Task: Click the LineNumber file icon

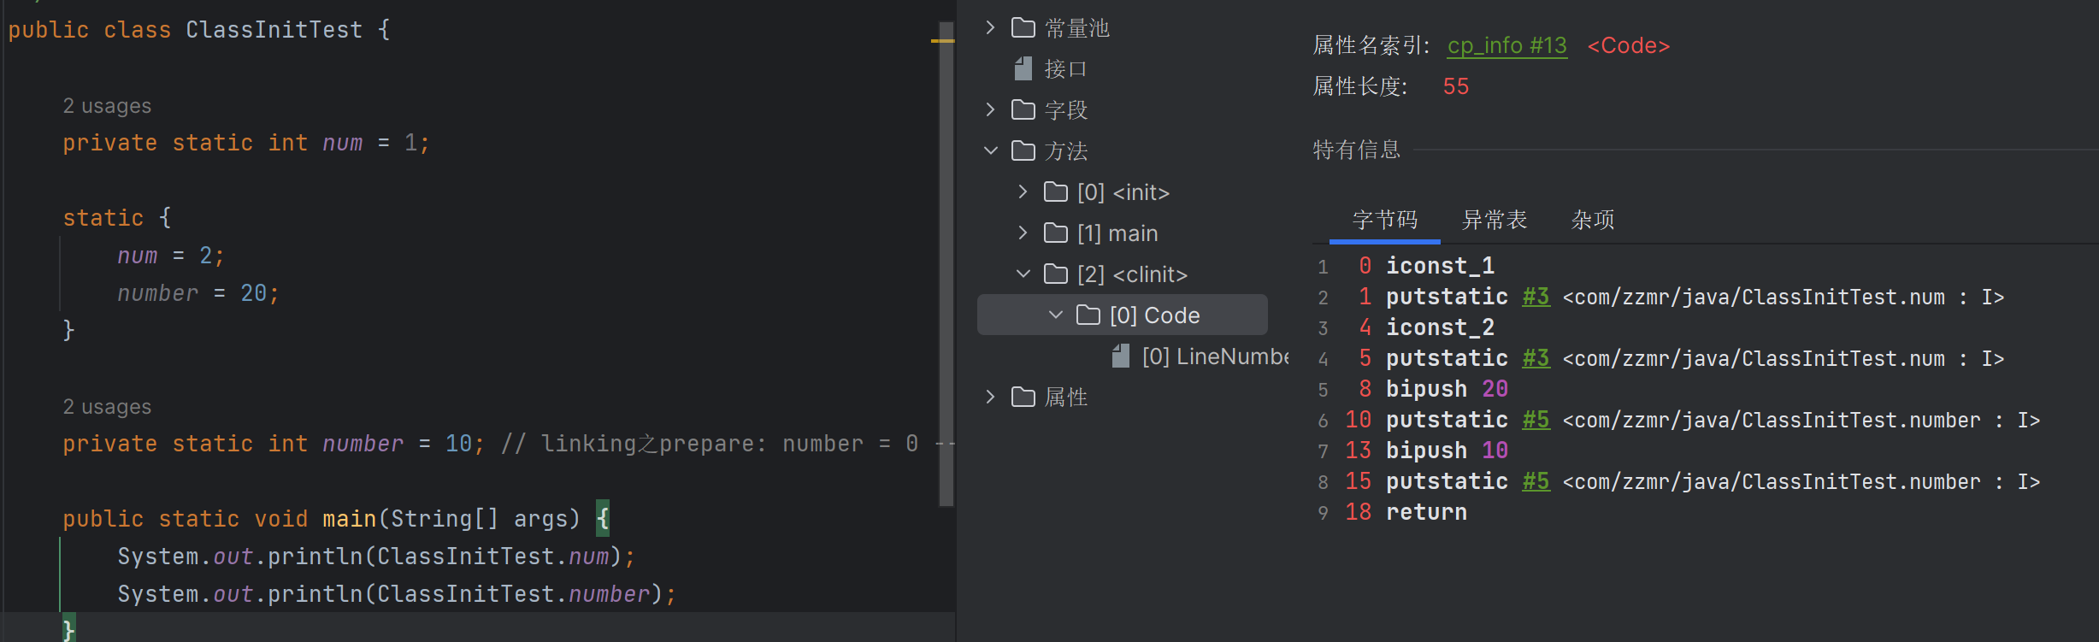Action: [1120, 356]
